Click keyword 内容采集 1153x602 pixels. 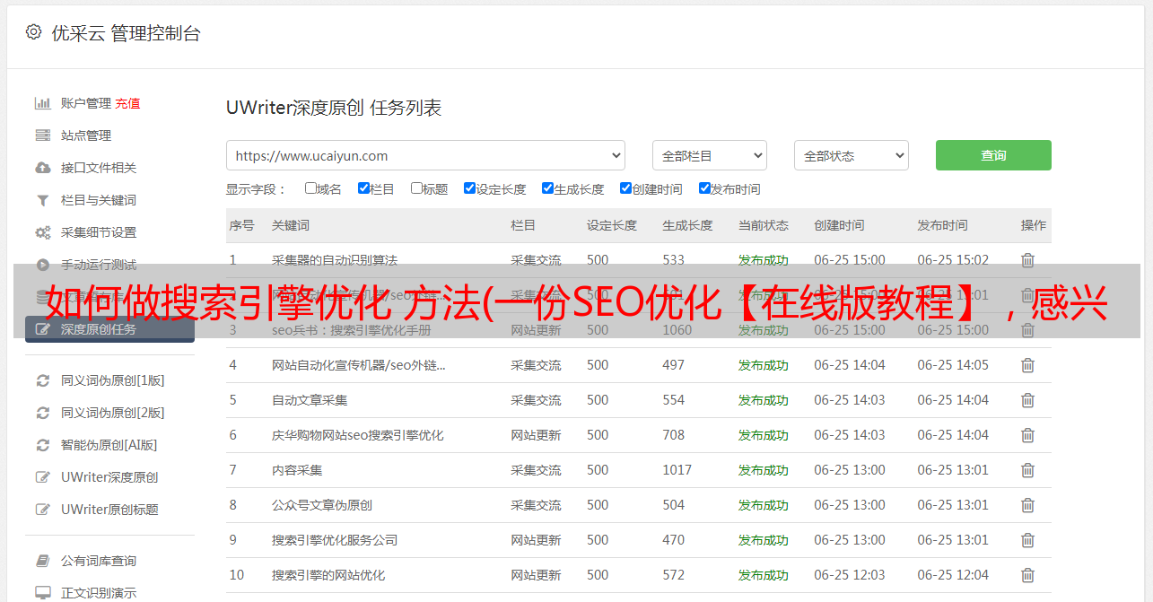[x=297, y=470]
